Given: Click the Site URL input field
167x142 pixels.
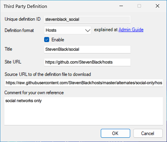Looking at the screenshot, I should [x=87, y=62].
